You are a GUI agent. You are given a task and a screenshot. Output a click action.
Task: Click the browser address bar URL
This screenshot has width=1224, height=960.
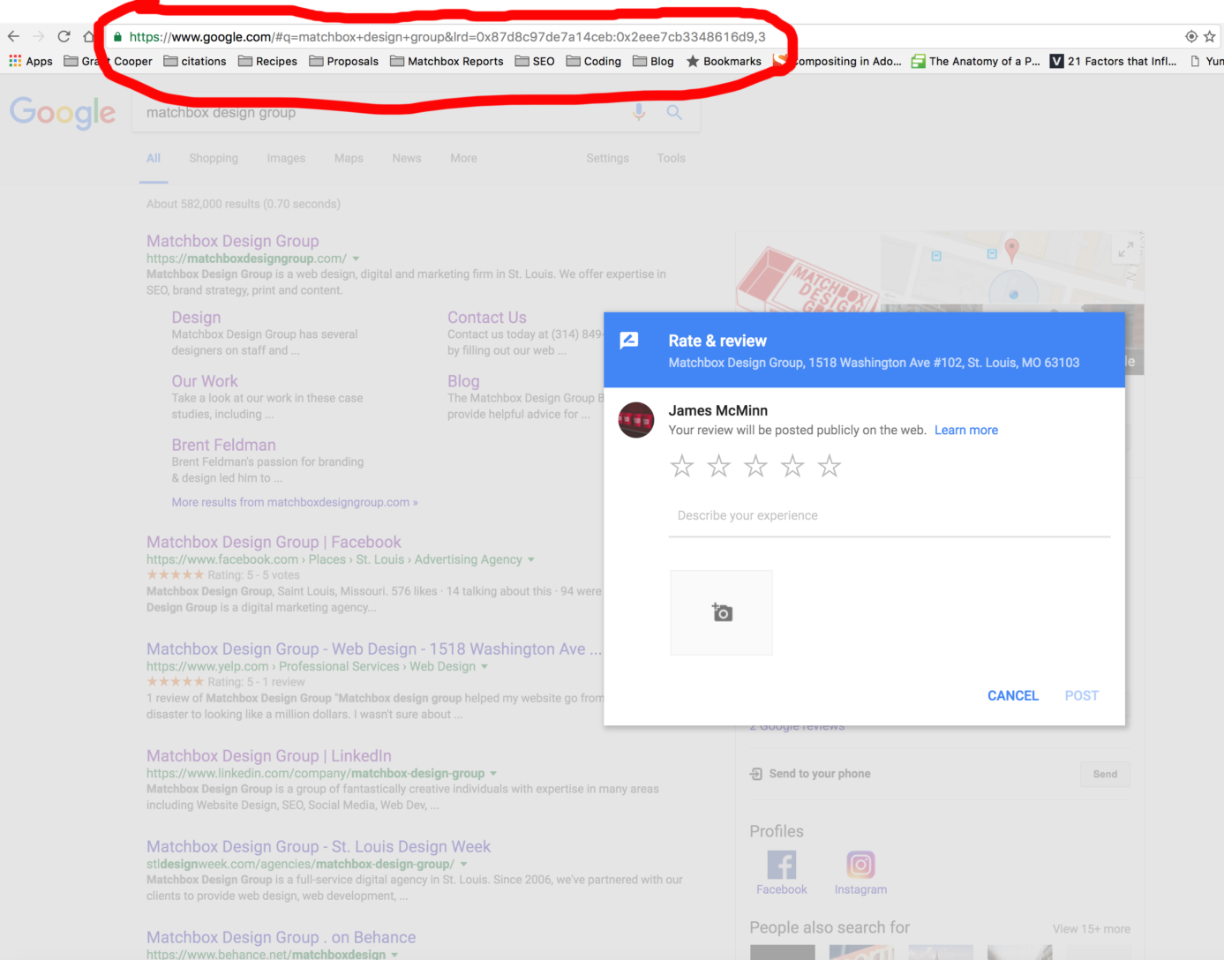(447, 36)
